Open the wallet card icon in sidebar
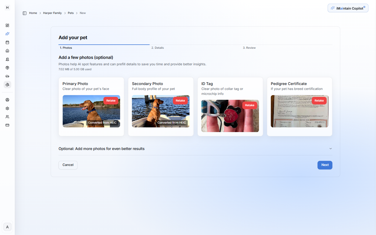Image resolution: width=376 pixels, height=235 pixels. [x=7, y=125]
